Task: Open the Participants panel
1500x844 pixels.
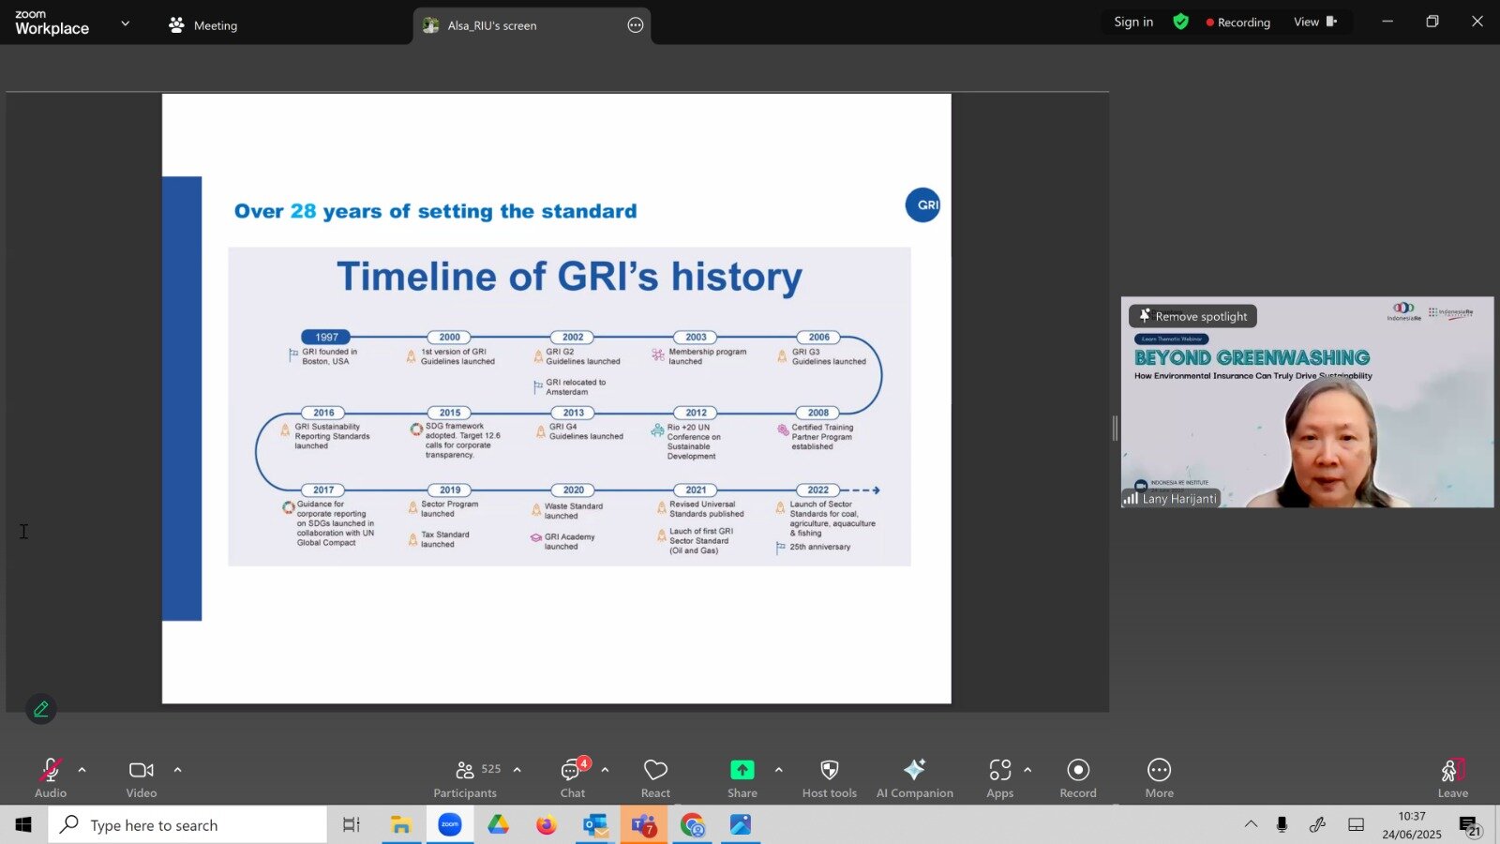Action: click(465, 778)
